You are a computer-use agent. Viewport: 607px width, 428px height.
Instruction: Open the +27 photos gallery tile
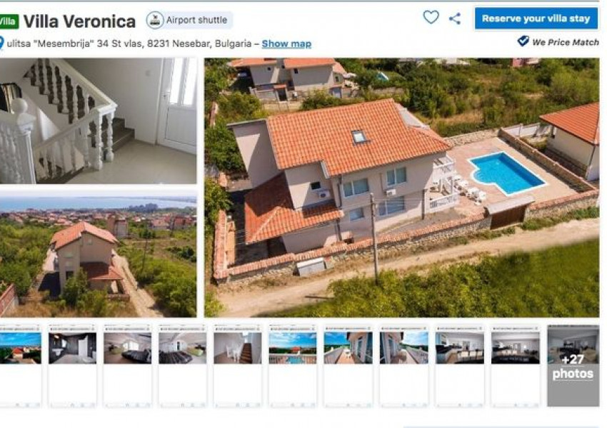pos(573,366)
